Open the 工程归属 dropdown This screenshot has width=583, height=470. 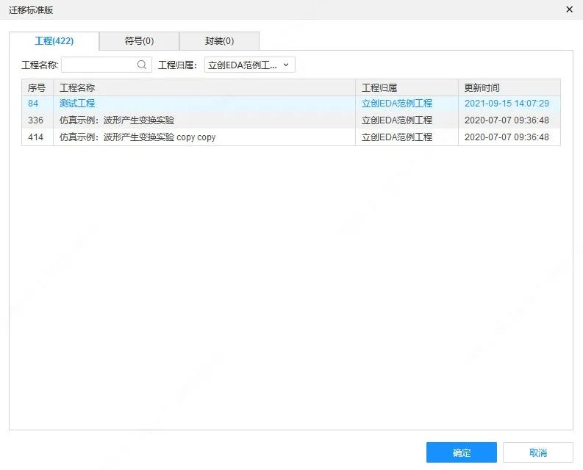pyautogui.click(x=249, y=65)
